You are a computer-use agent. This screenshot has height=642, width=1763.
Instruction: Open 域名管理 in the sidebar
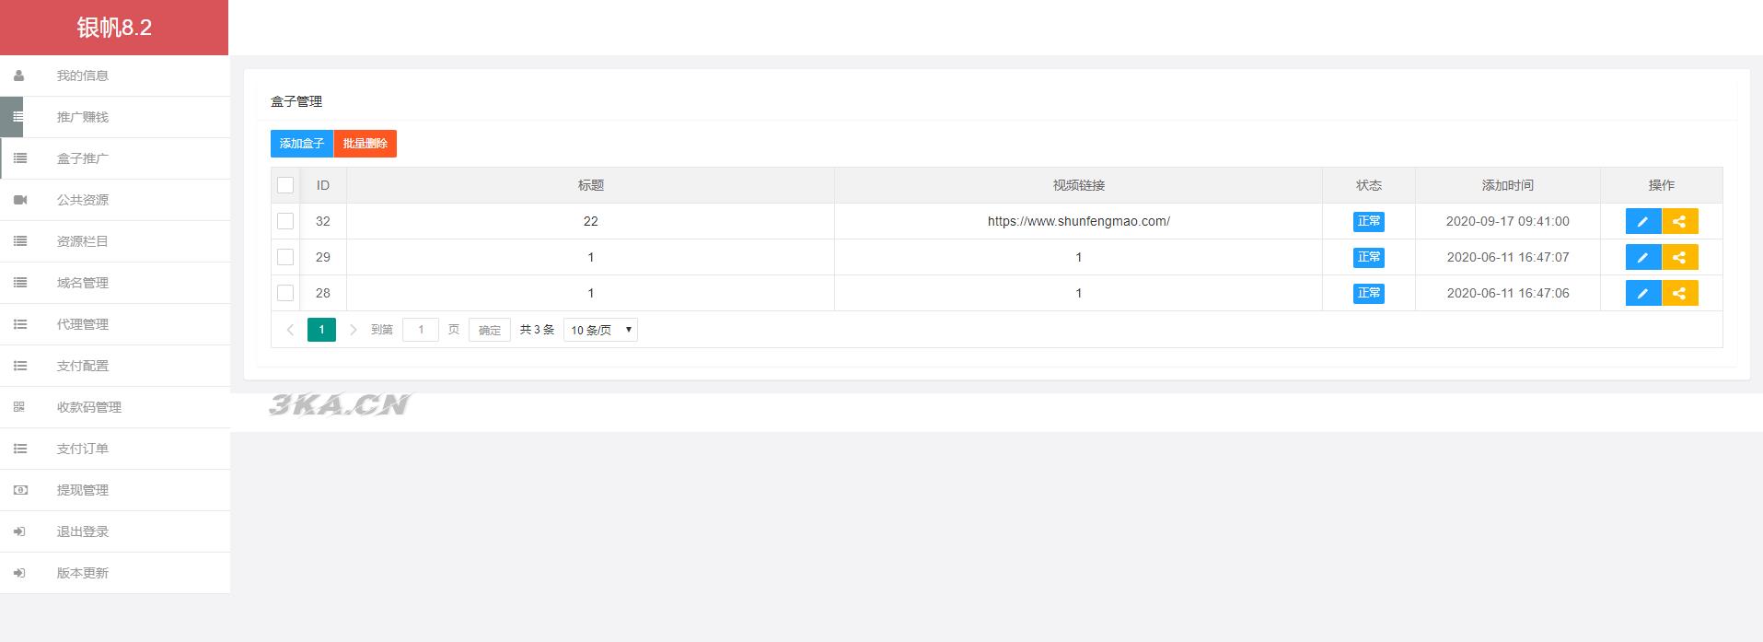(x=83, y=283)
